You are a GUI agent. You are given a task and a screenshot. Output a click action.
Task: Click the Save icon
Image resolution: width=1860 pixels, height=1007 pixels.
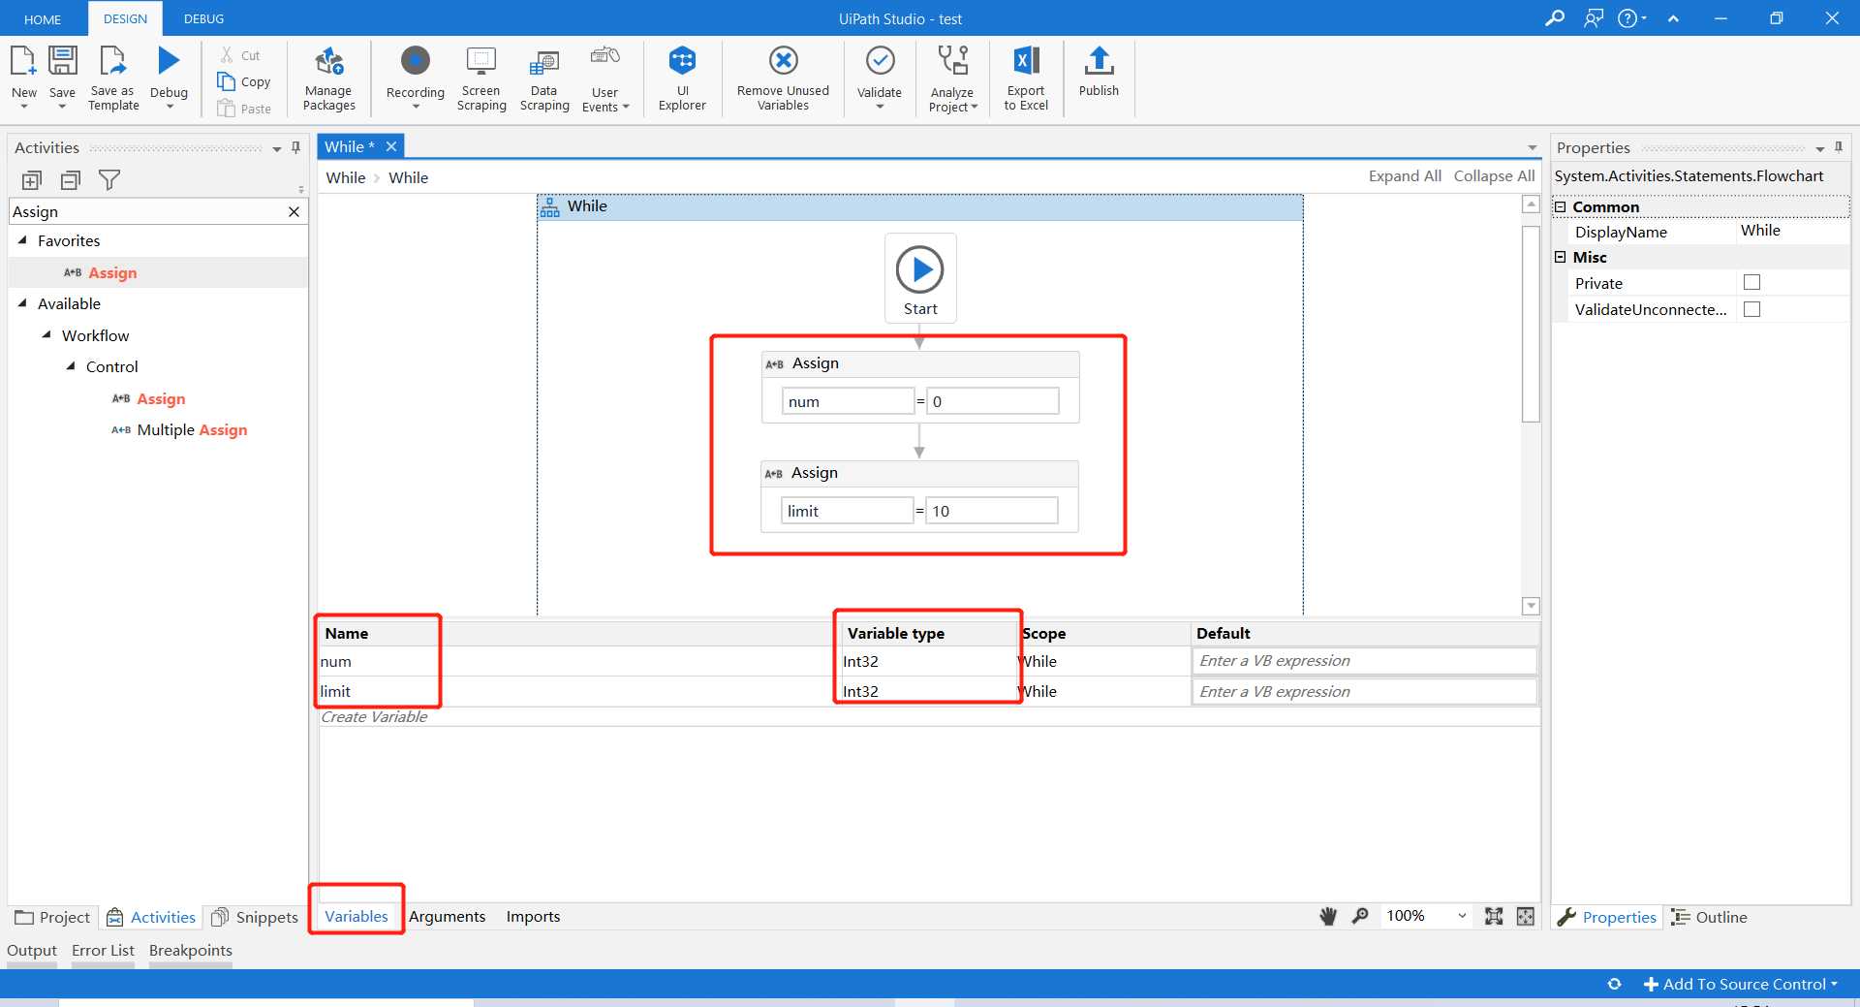point(62,61)
